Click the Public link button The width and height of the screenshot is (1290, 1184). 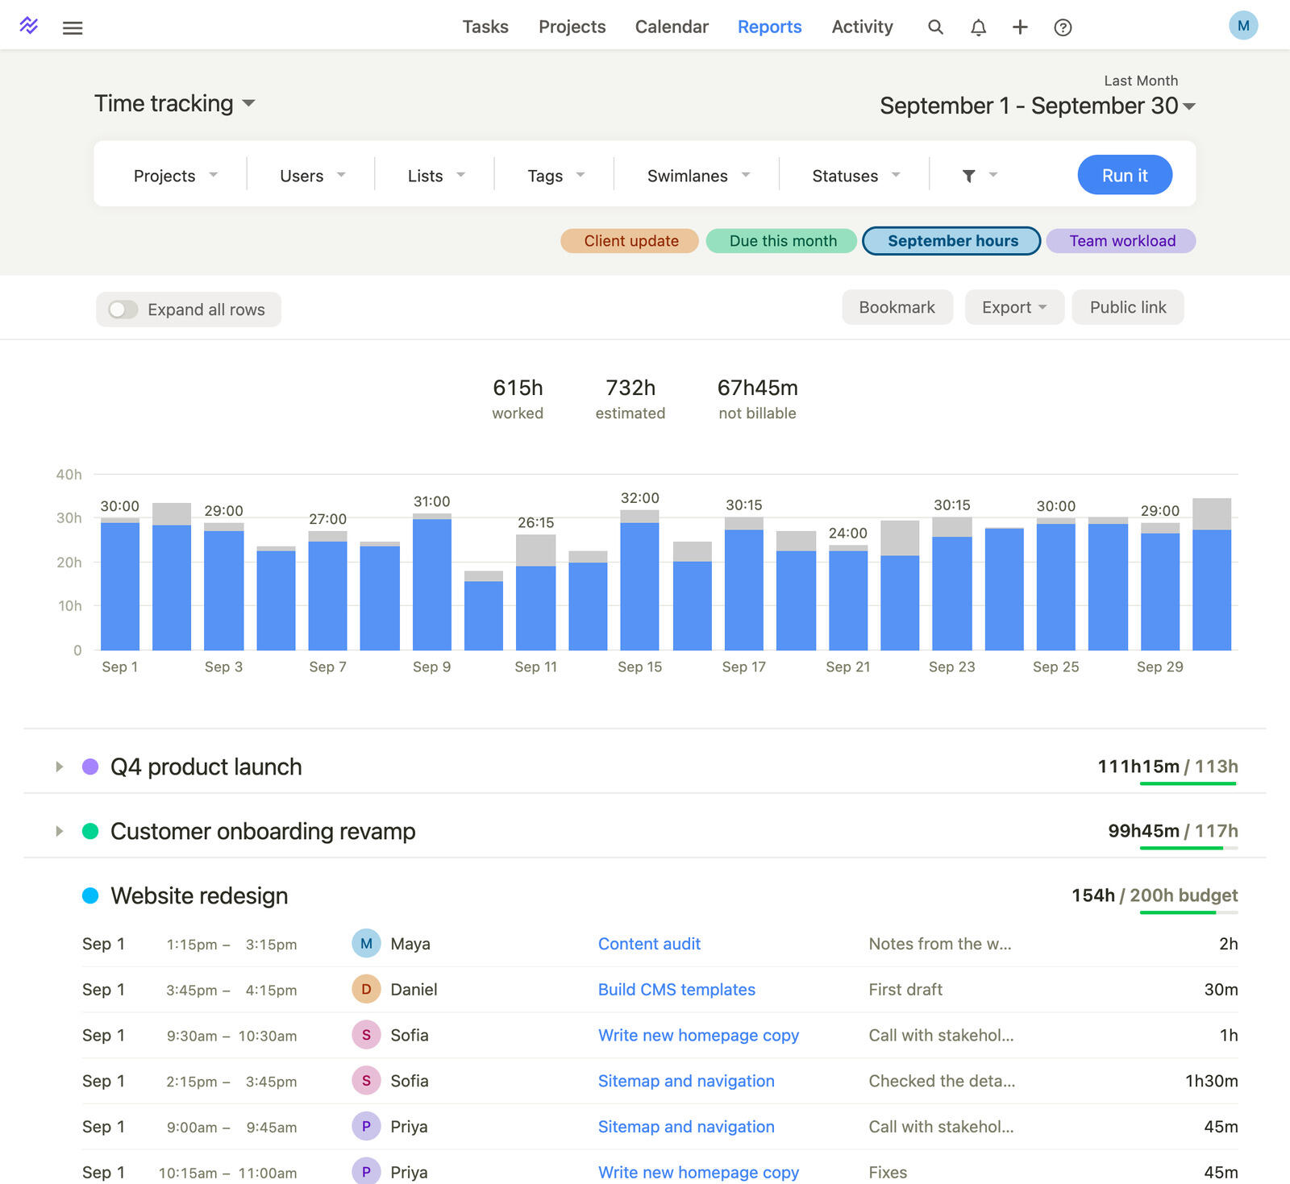pyautogui.click(x=1128, y=307)
